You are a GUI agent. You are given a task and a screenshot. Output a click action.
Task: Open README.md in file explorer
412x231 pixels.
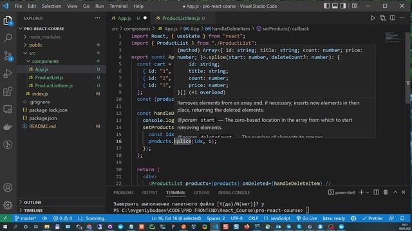pos(42,126)
